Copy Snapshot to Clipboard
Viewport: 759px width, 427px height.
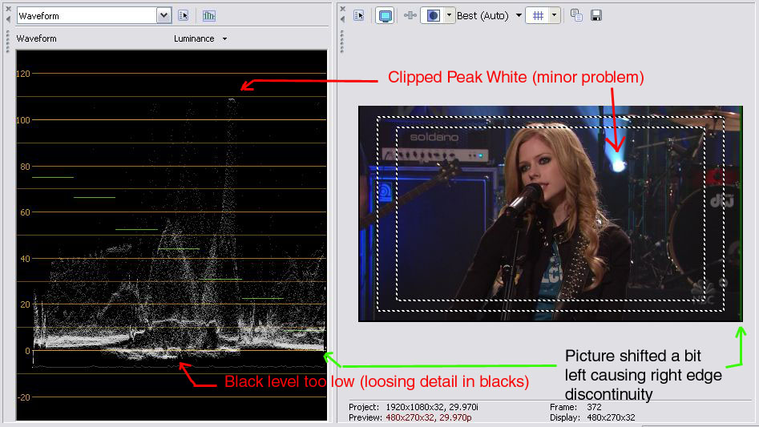576,15
